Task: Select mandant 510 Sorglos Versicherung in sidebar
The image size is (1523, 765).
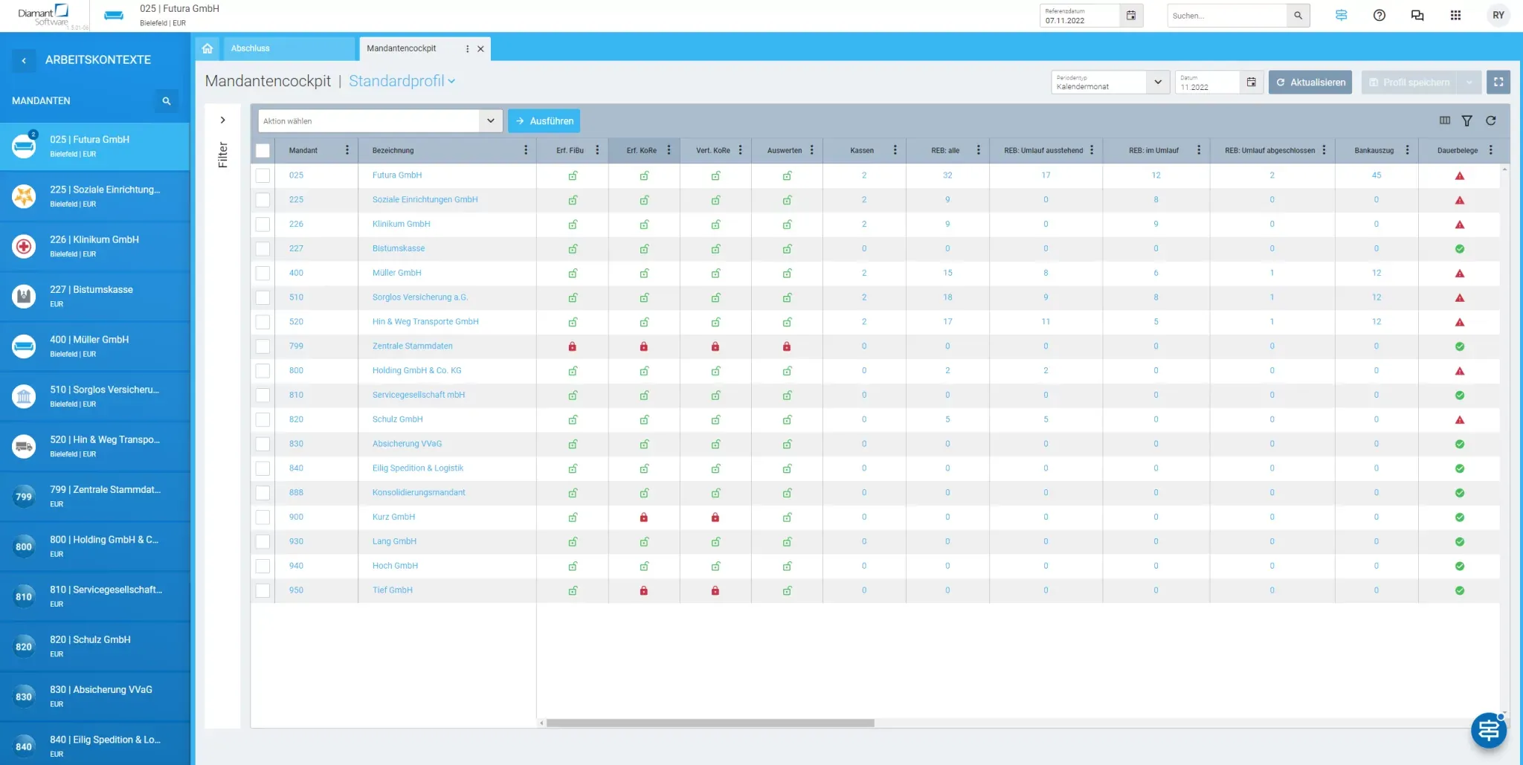Action: pos(95,396)
